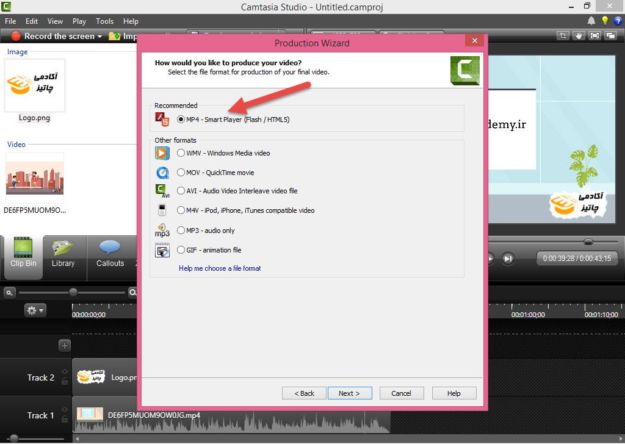Open Help me choose a file format link
The image size is (625, 444).
coord(220,268)
